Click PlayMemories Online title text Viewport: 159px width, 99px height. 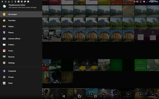tap(17, 5)
